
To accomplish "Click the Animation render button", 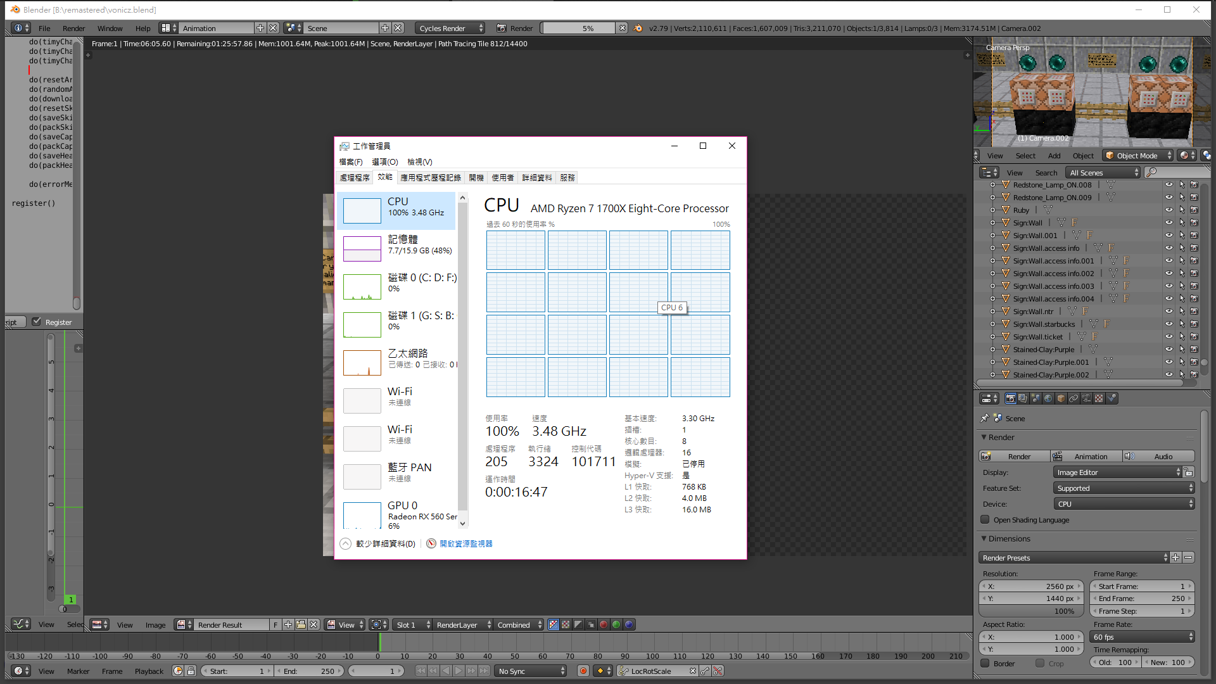I will [x=1087, y=457].
